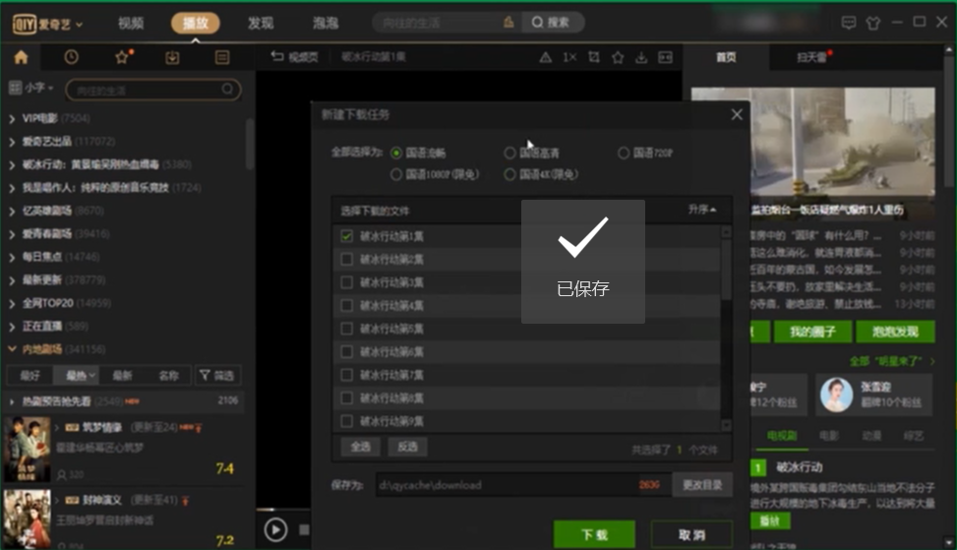This screenshot has height=550, width=957.
Task: Switch to the 播放 top tab
Action: point(196,24)
